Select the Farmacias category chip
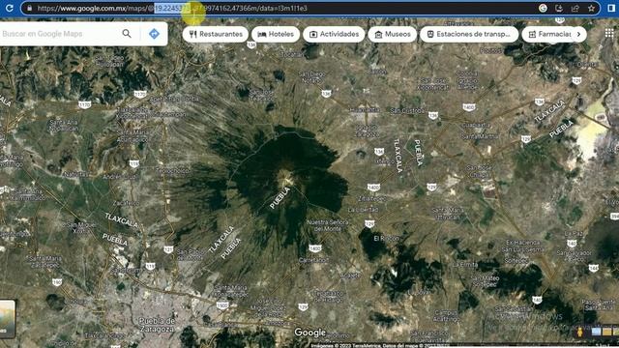The width and height of the screenshot is (619, 348). click(x=548, y=35)
